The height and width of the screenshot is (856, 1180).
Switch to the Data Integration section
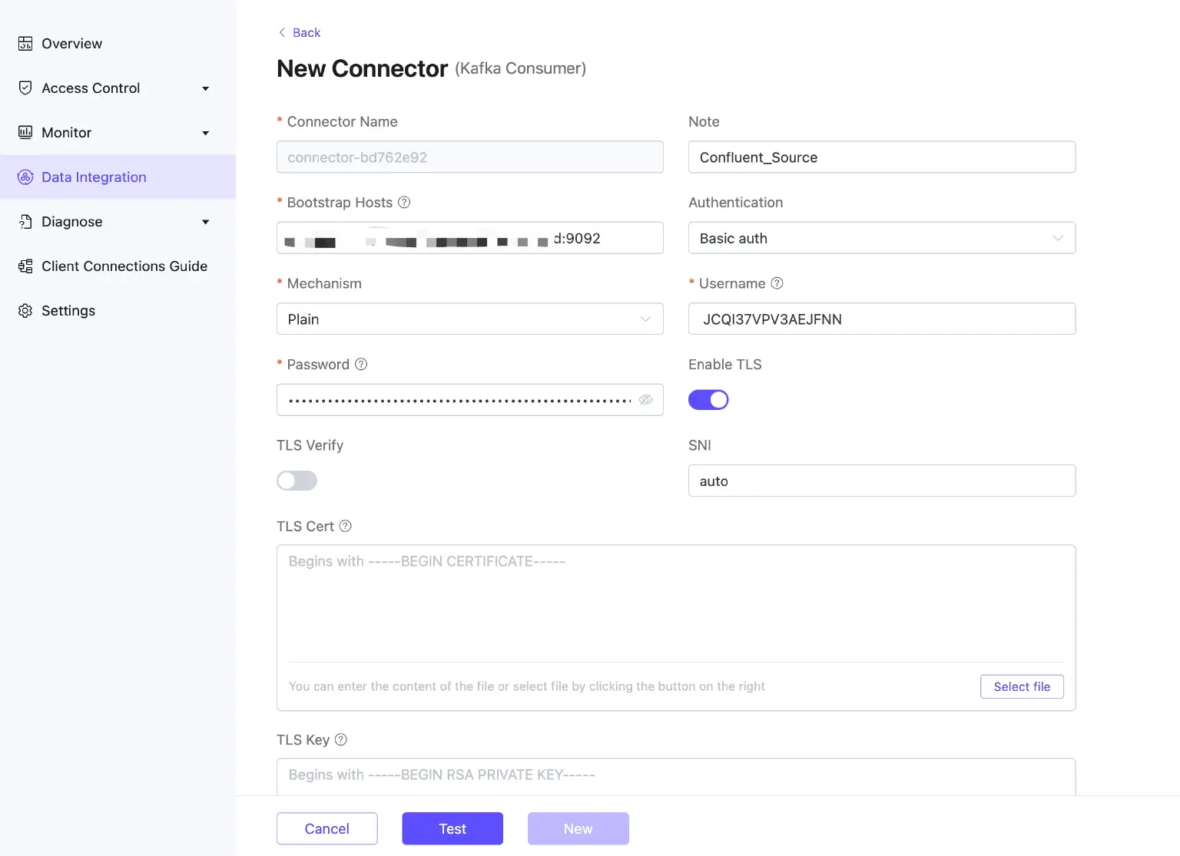[x=94, y=177]
